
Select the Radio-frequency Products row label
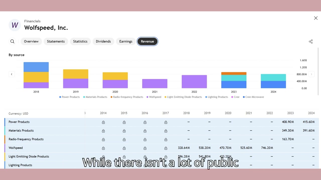point(26,139)
